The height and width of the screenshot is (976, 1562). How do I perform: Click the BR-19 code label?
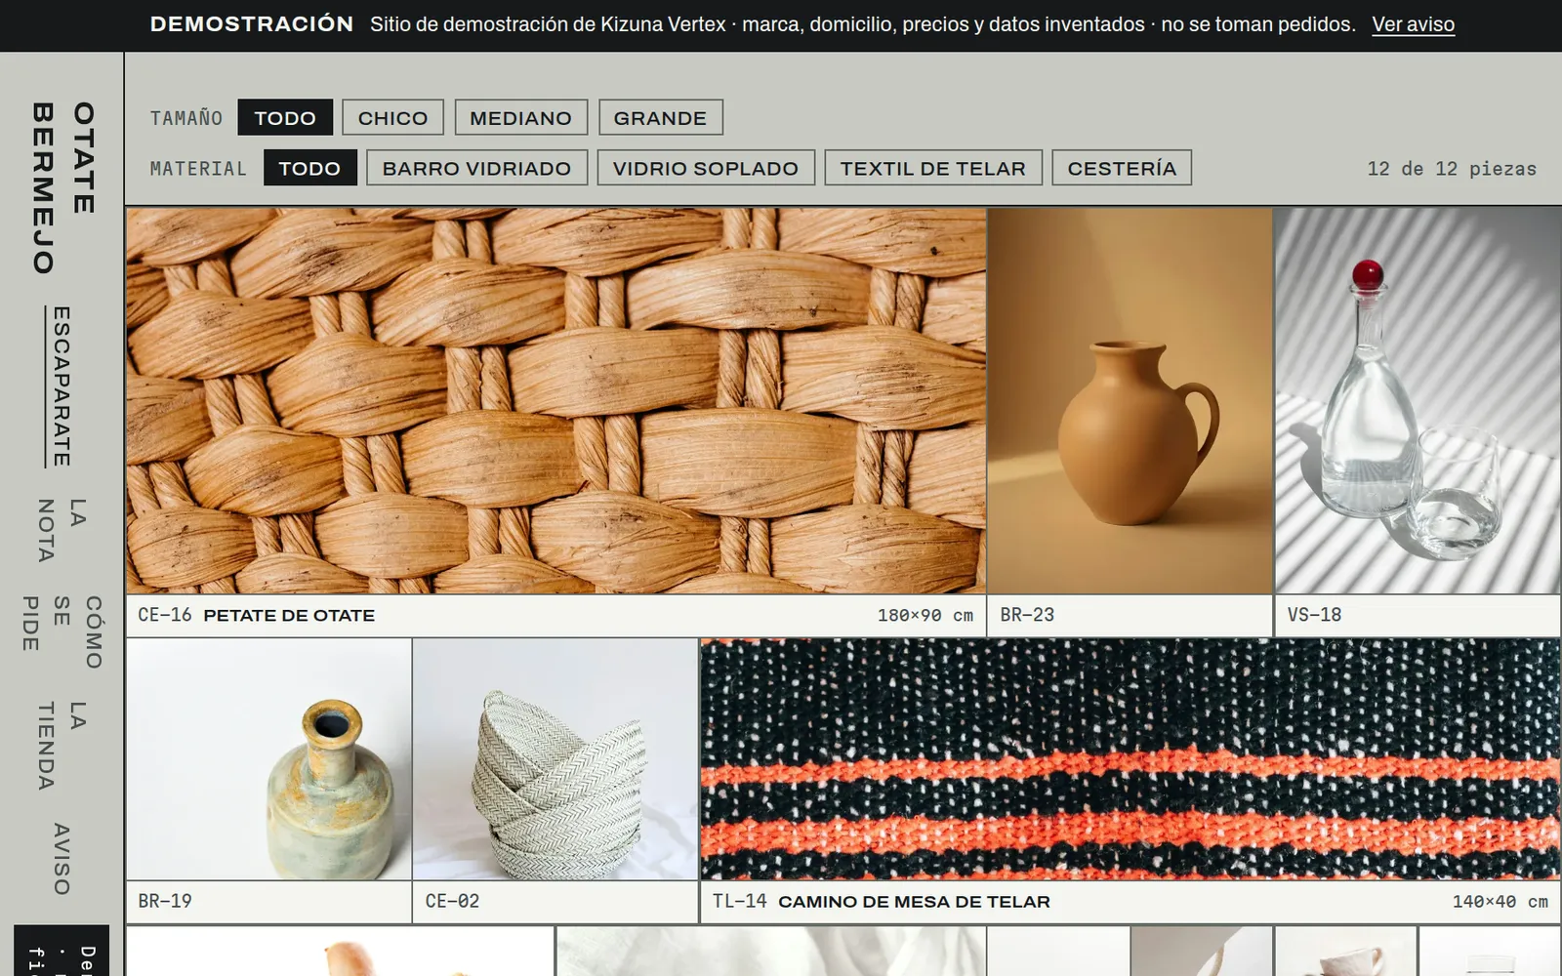pos(165,901)
